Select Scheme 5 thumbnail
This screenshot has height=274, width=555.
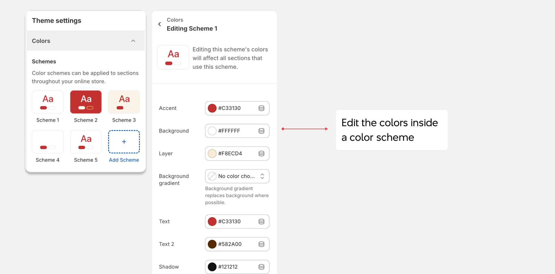pos(86,142)
